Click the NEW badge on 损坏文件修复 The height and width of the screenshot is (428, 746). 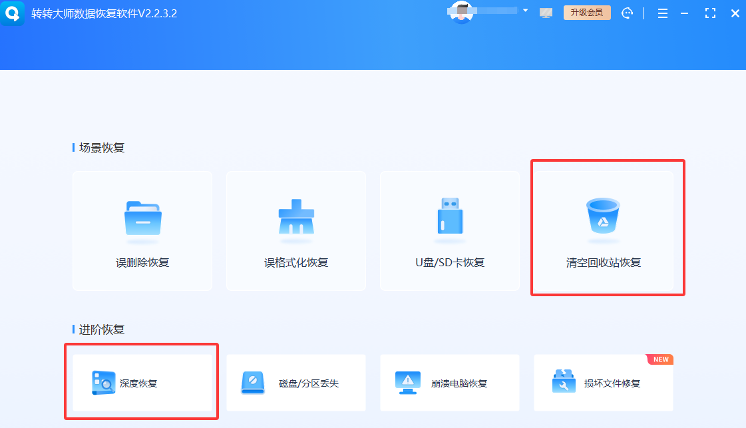pyautogui.click(x=660, y=359)
